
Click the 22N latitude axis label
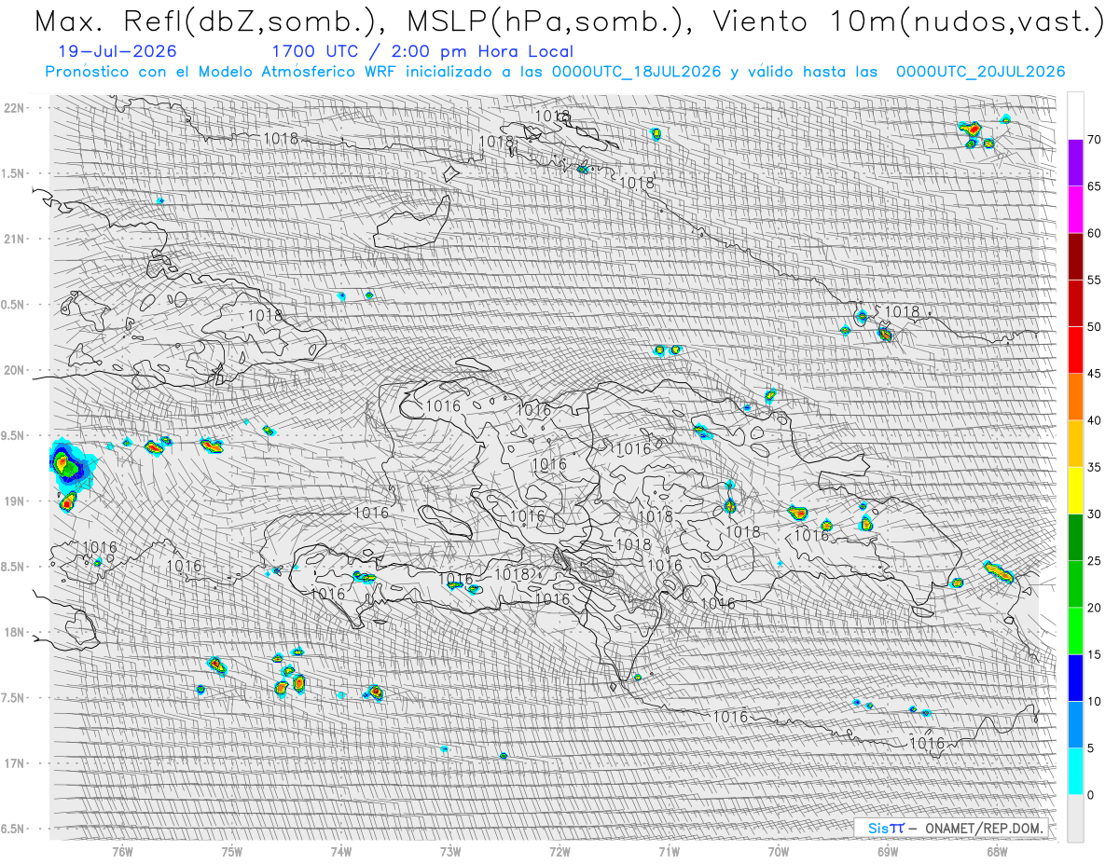[15, 108]
